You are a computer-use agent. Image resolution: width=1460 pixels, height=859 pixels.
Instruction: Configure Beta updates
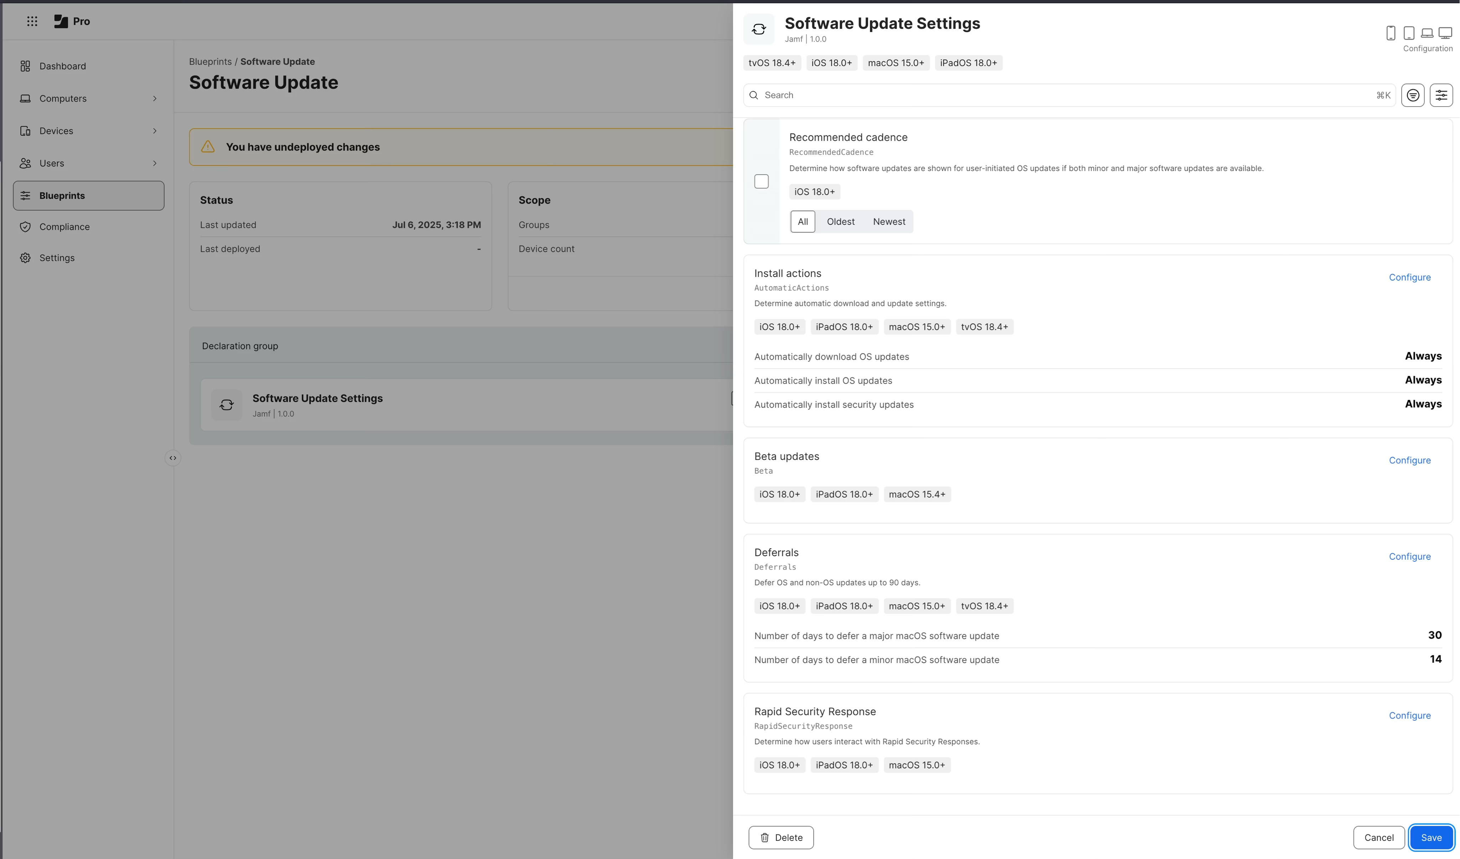point(1410,460)
